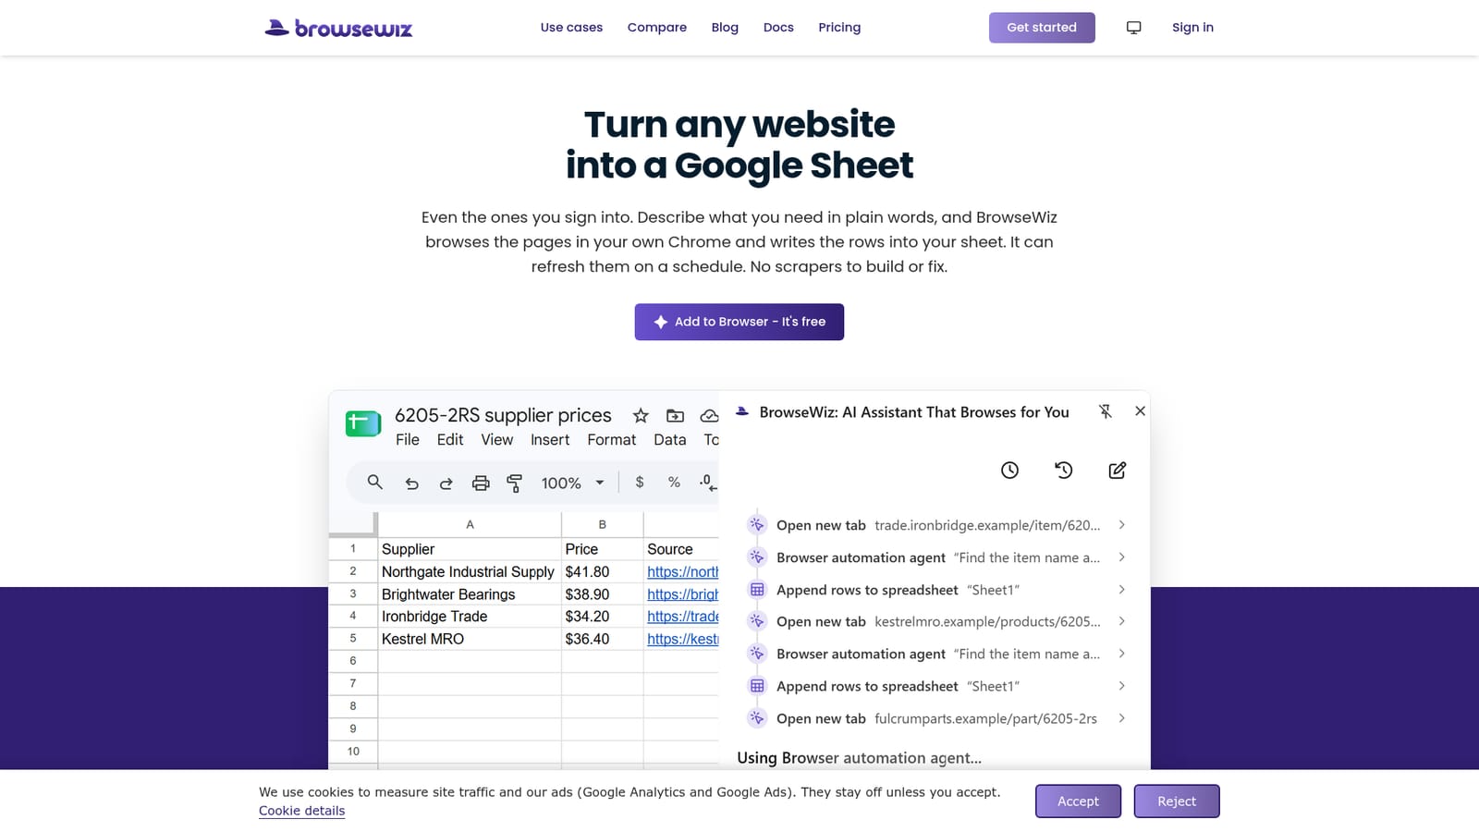1479x832 pixels.
Task: Open the https://kestr source link
Action: 682,639
